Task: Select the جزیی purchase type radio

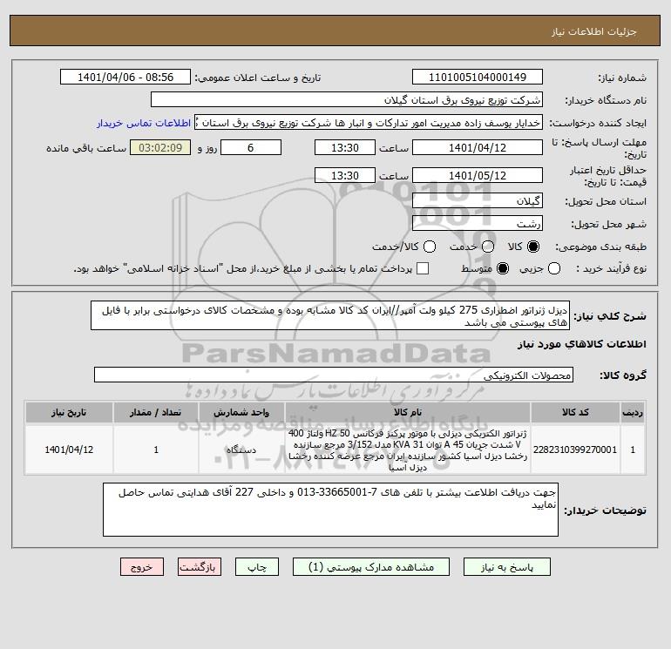Action: tap(554, 268)
